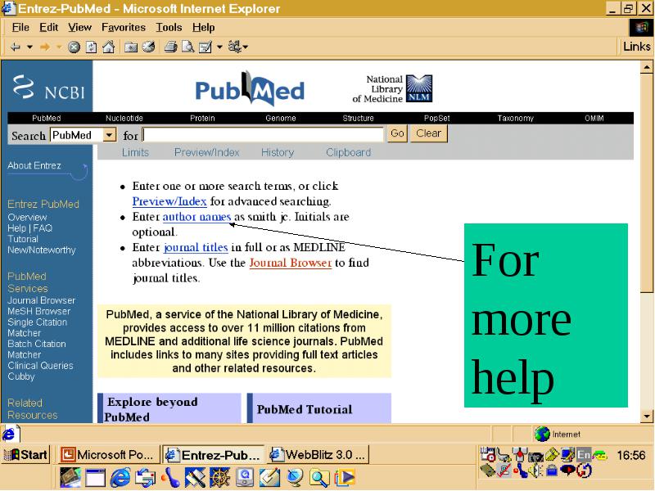The height and width of the screenshot is (491, 655).
Task: Click the search terms input field
Action: [263, 134]
